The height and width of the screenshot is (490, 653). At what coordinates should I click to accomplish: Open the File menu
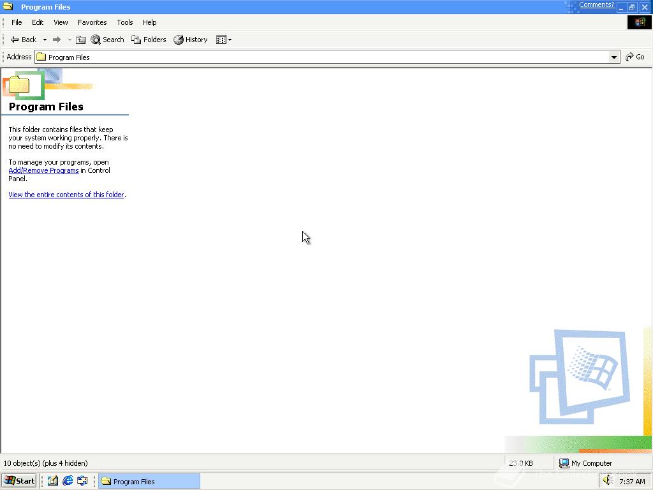point(17,22)
